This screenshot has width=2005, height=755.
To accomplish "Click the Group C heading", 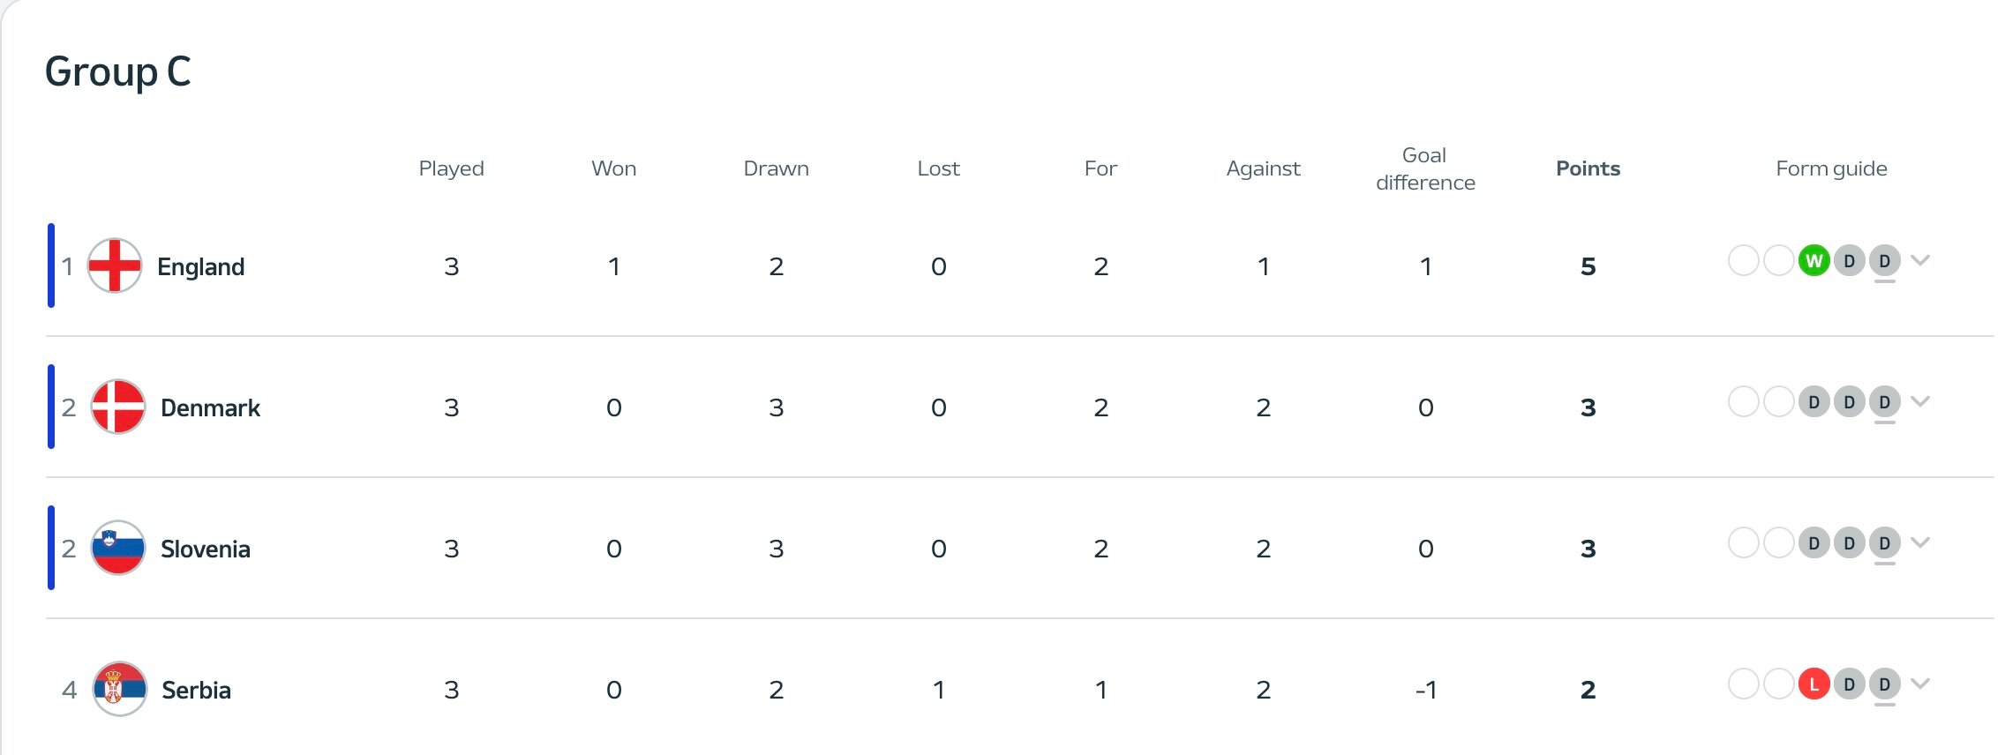I will click(x=117, y=71).
